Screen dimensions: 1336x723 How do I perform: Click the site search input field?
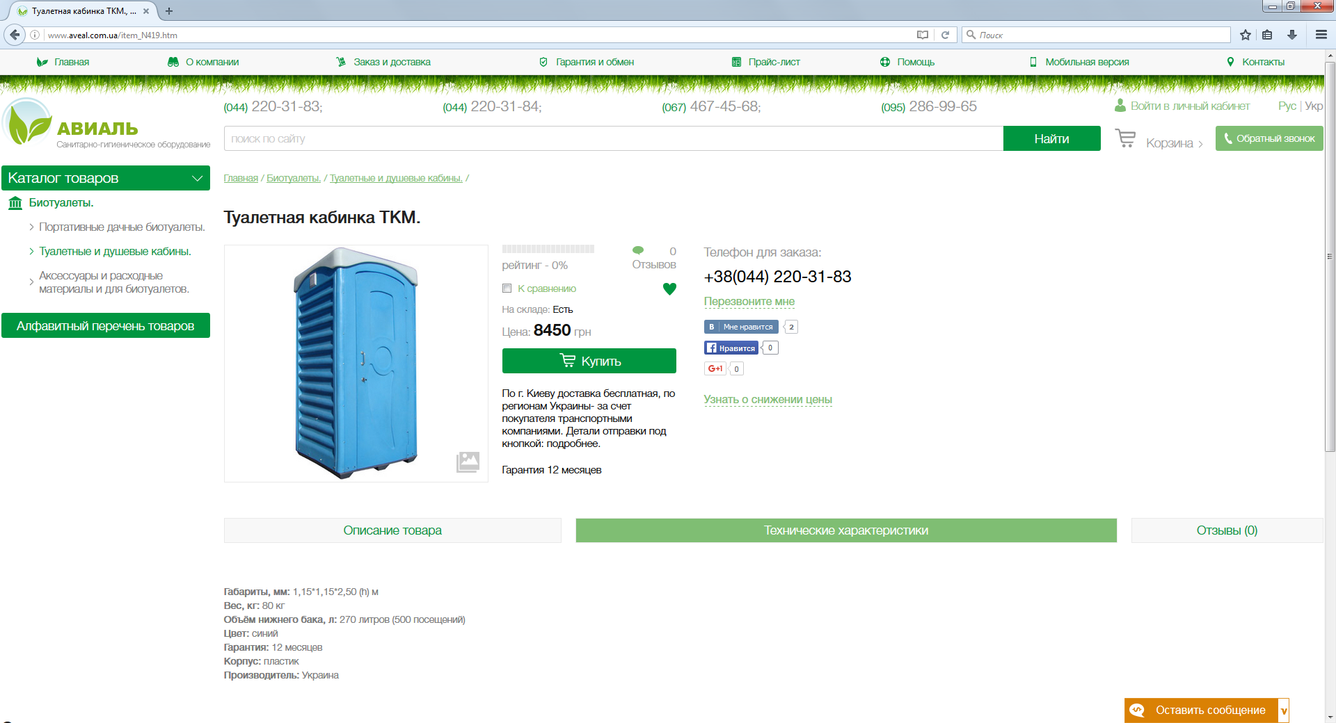pyautogui.click(x=613, y=138)
